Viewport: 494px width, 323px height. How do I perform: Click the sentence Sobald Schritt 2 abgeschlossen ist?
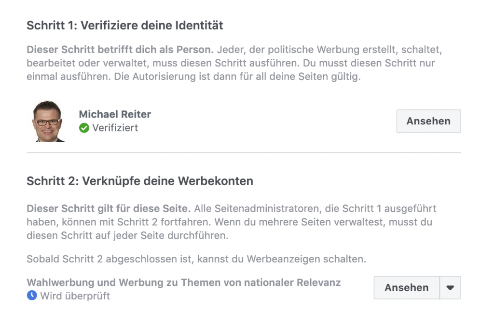coord(196,259)
